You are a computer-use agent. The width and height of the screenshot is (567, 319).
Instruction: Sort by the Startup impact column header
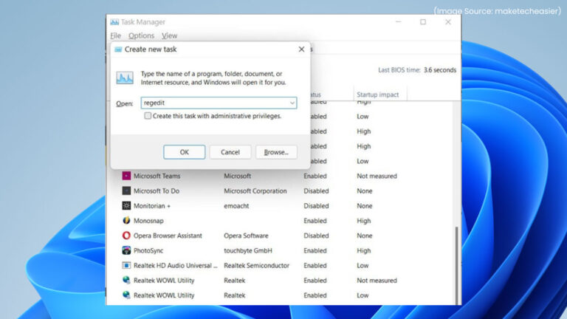click(x=379, y=95)
